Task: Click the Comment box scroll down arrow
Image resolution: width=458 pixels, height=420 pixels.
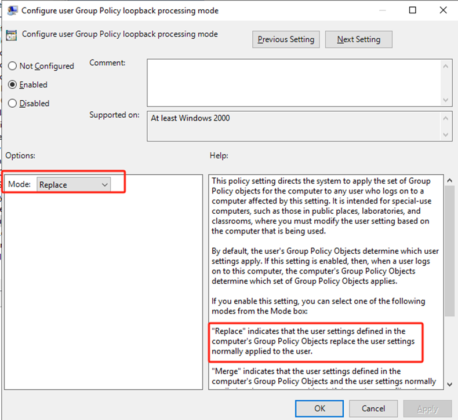Action: point(445,100)
